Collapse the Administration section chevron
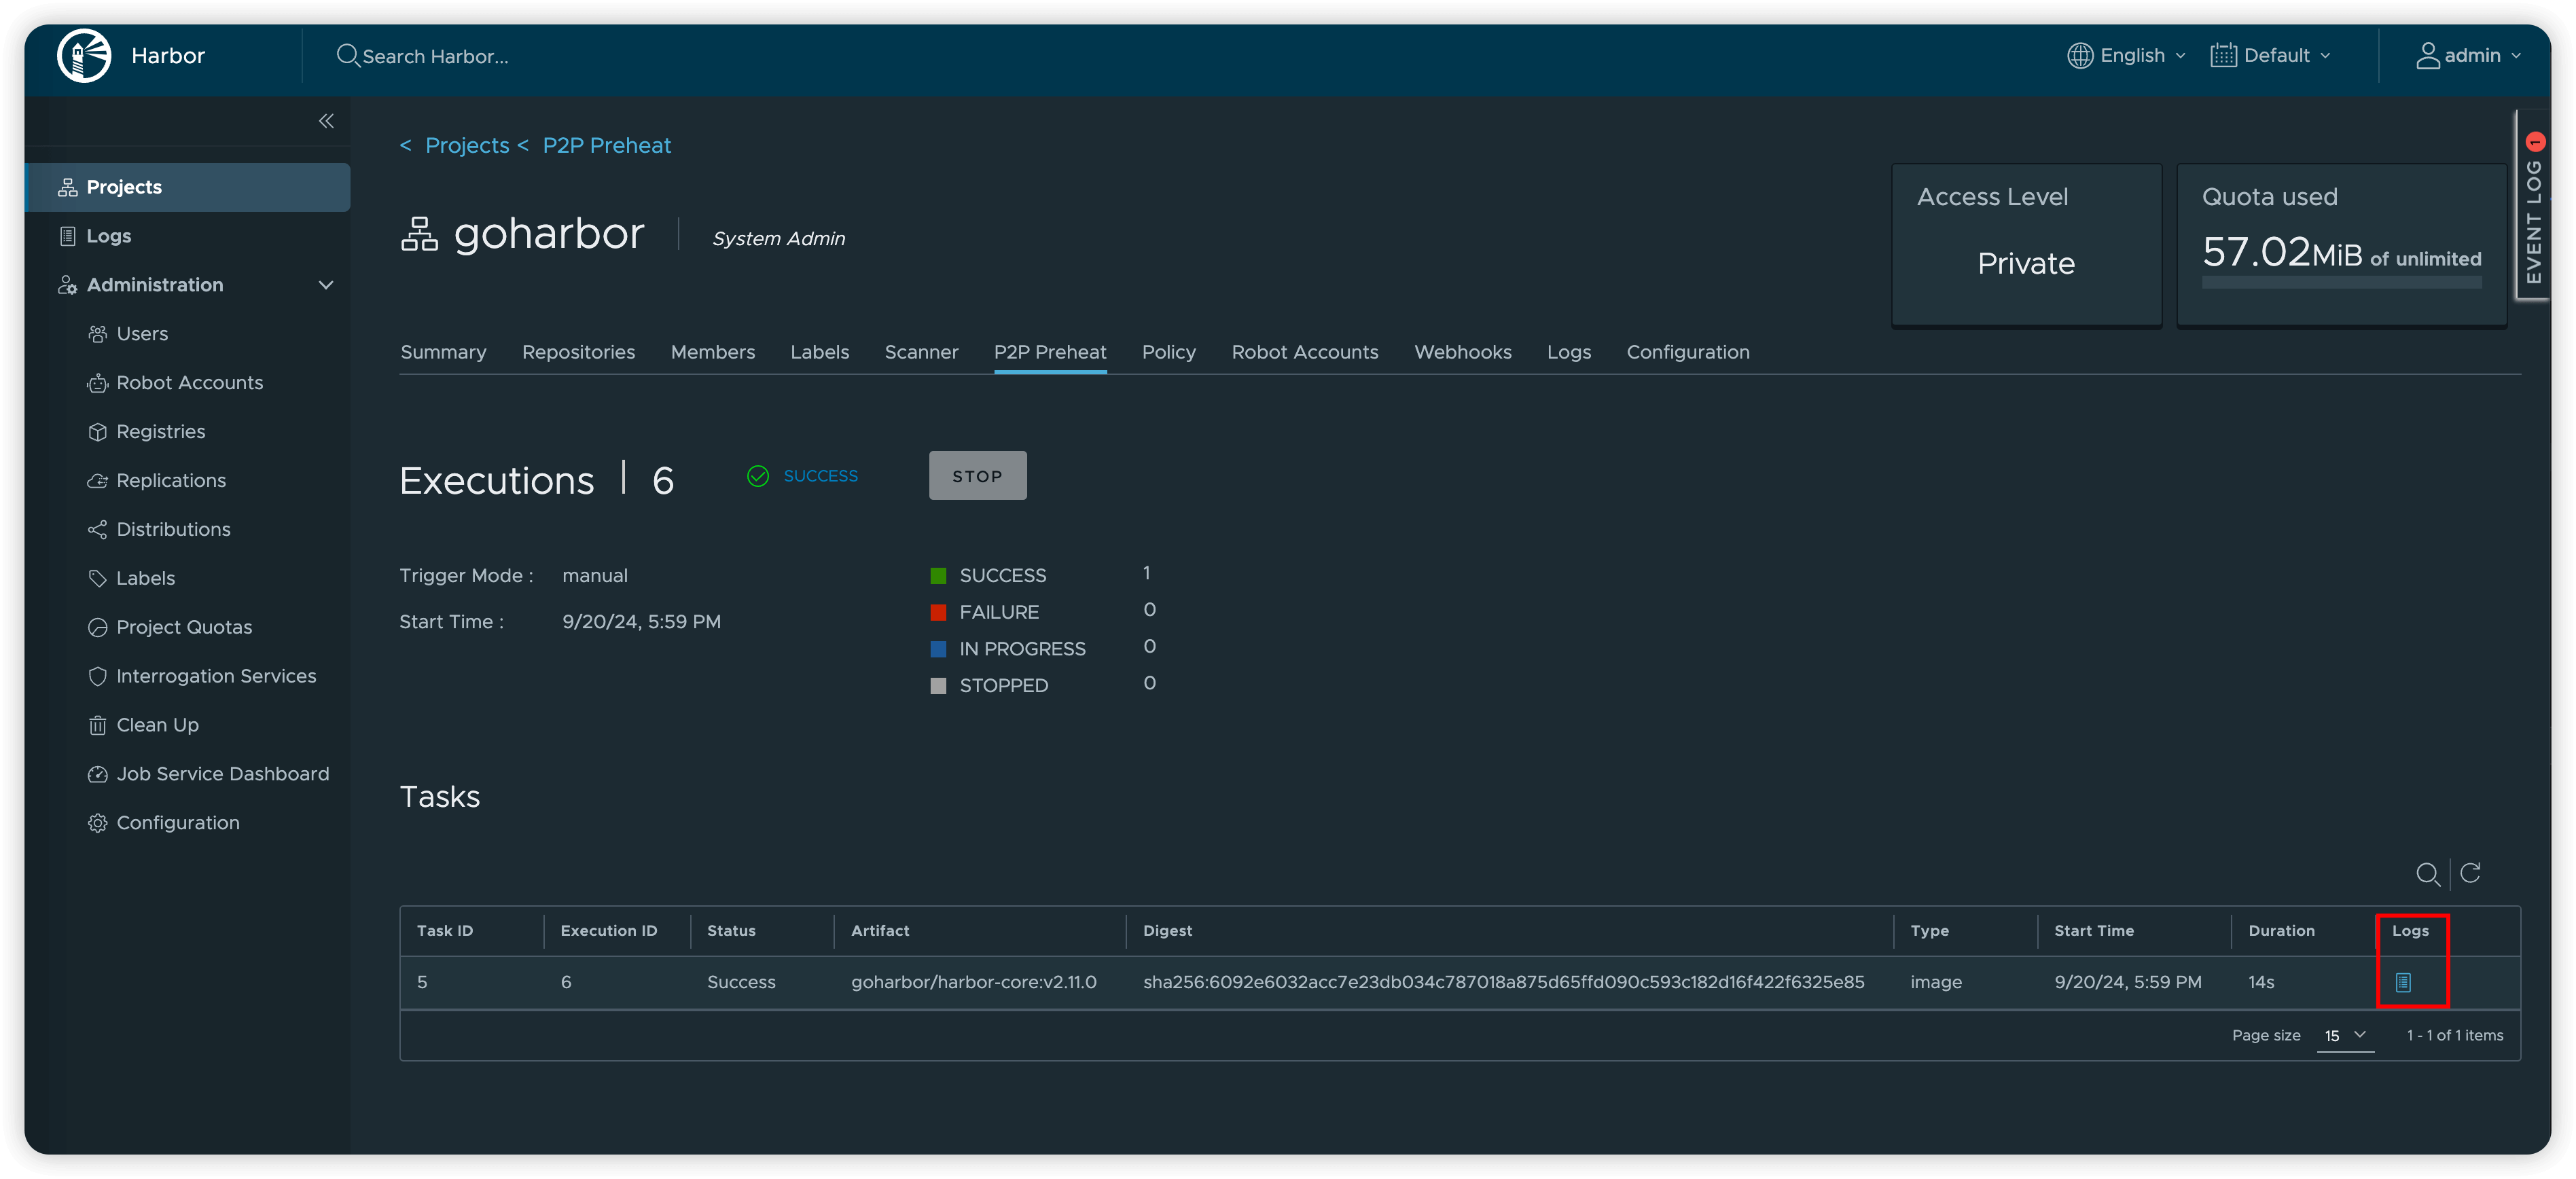This screenshot has width=2576, height=1179. (325, 285)
